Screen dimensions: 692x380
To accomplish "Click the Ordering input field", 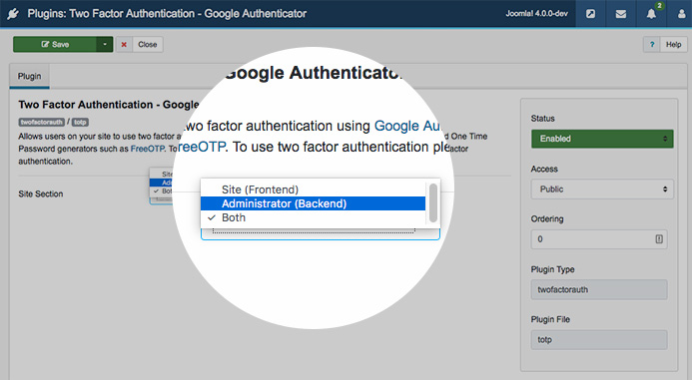I will pyautogui.click(x=599, y=239).
